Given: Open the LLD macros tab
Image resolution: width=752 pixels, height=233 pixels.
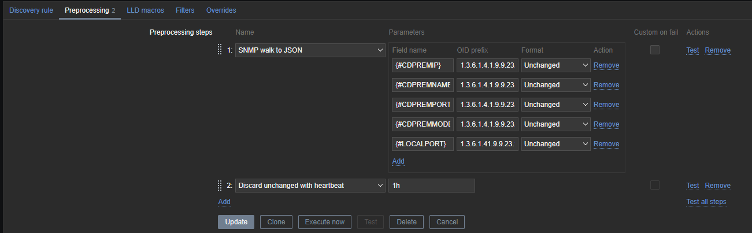Looking at the screenshot, I should tap(145, 10).
